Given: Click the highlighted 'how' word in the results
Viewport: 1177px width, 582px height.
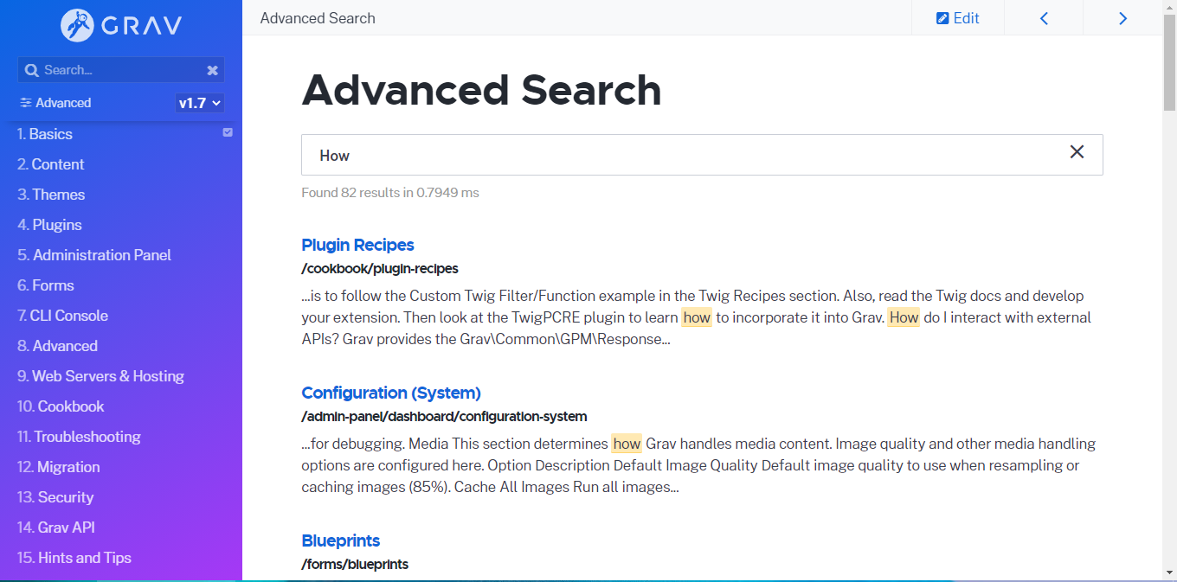Looking at the screenshot, I should [x=697, y=317].
